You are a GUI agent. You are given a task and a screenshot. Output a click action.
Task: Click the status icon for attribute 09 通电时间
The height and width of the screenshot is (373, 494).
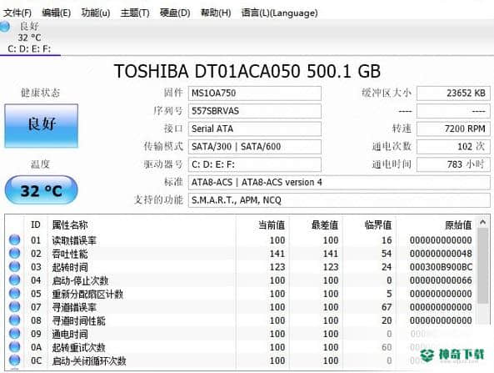14,334
